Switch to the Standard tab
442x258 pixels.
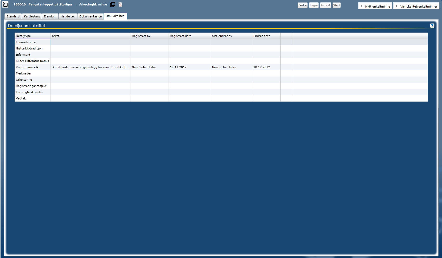pyautogui.click(x=13, y=16)
